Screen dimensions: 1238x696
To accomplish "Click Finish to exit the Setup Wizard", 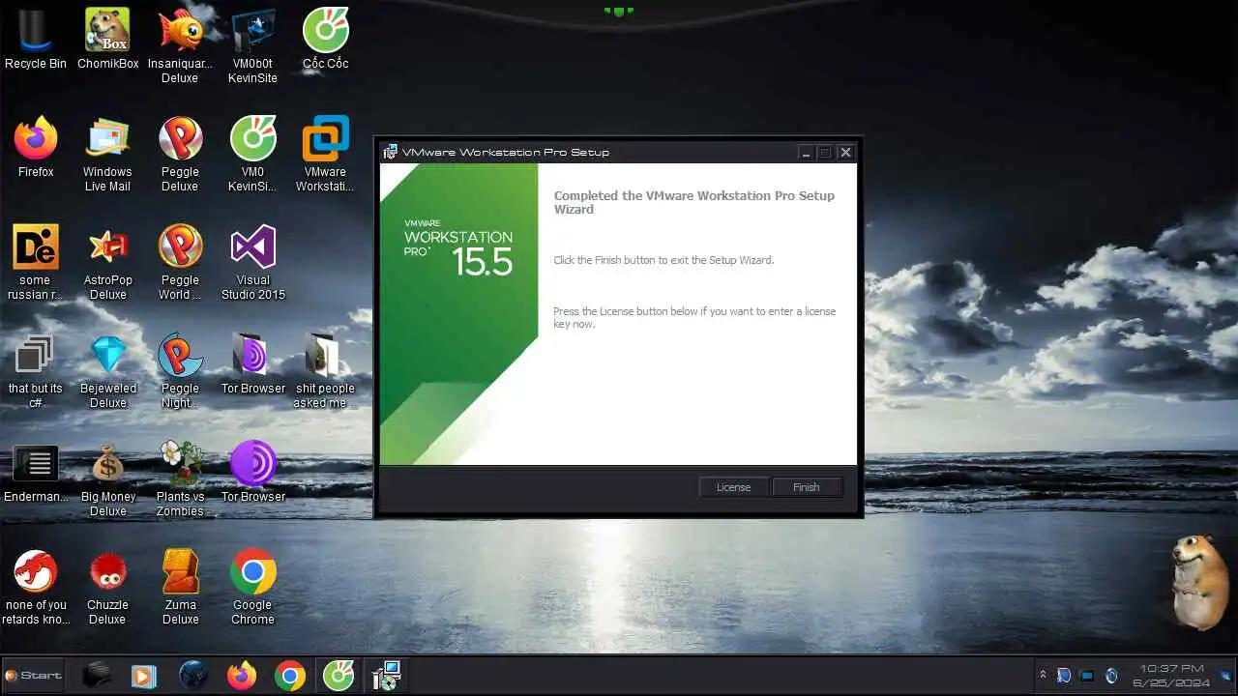I will [x=807, y=487].
